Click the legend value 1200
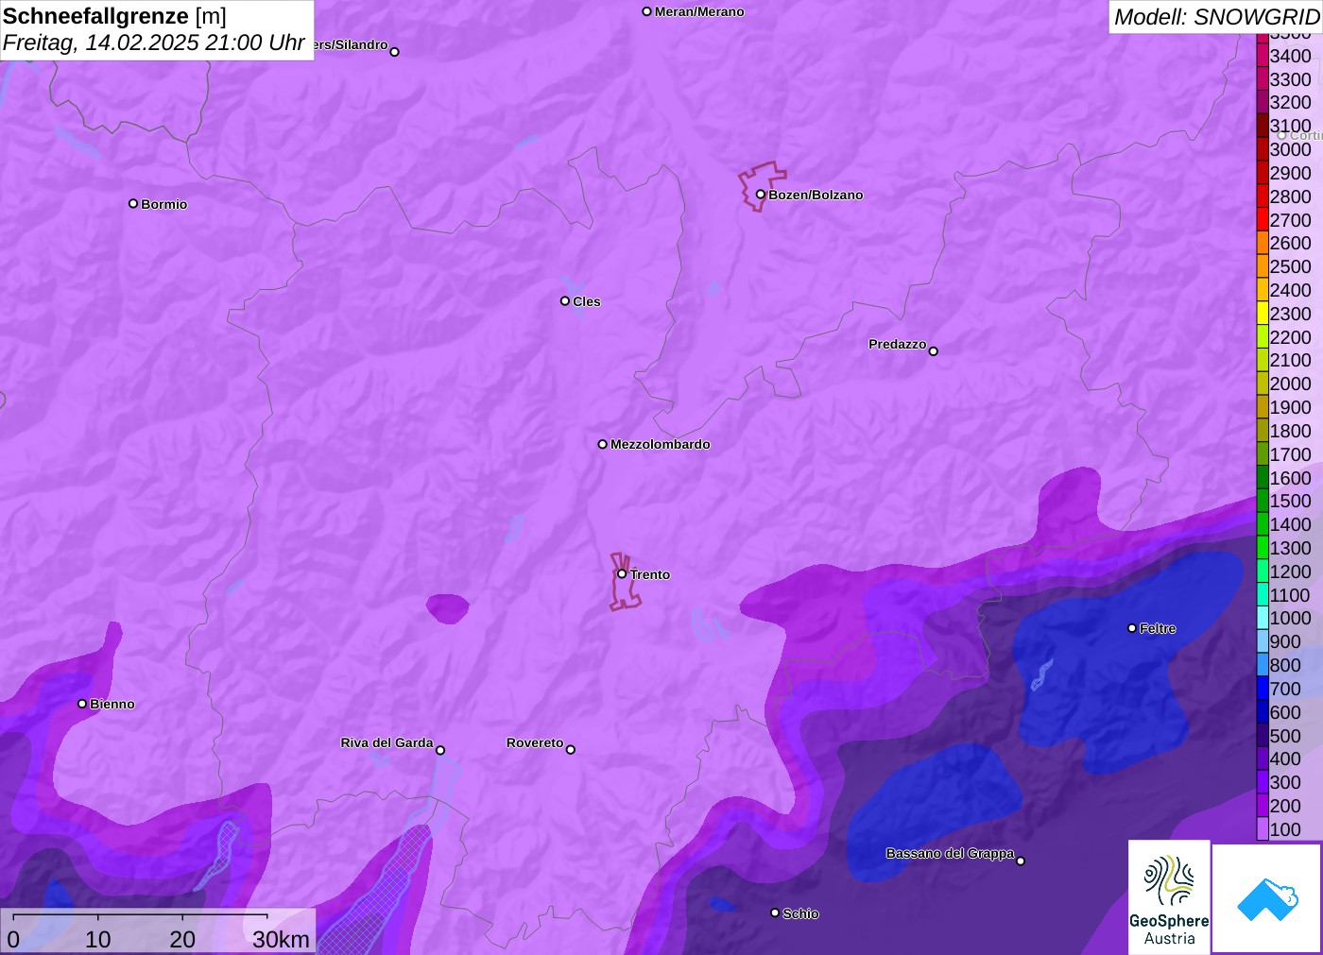 (1290, 571)
